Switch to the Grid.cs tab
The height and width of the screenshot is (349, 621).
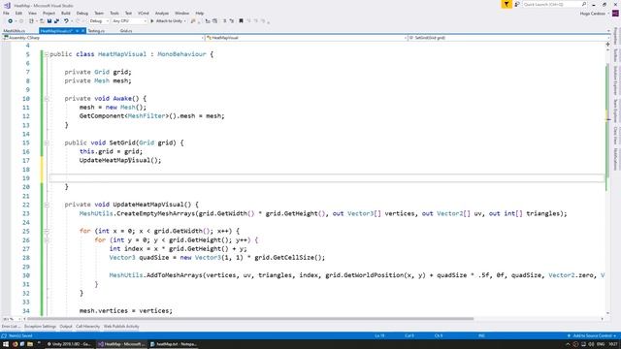126,30
